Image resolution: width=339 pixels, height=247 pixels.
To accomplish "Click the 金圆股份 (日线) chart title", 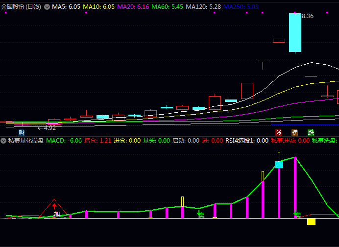I will pyautogui.click(x=21, y=7).
